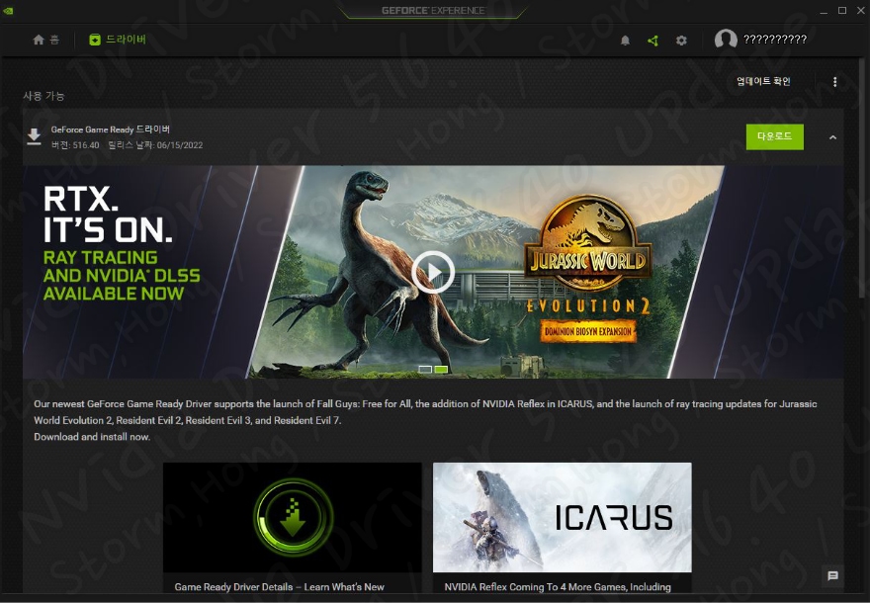Close the GeForce Experience window
The width and height of the screenshot is (870, 603).
(861, 11)
